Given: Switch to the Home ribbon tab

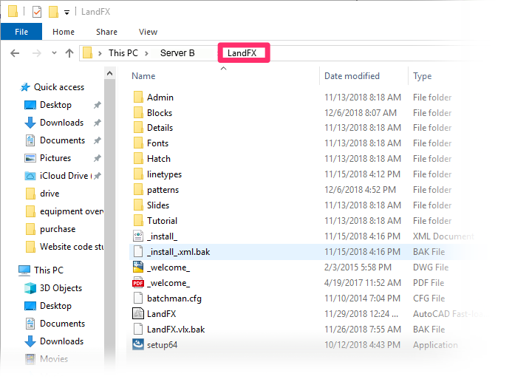Looking at the screenshot, I should click(64, 32).
